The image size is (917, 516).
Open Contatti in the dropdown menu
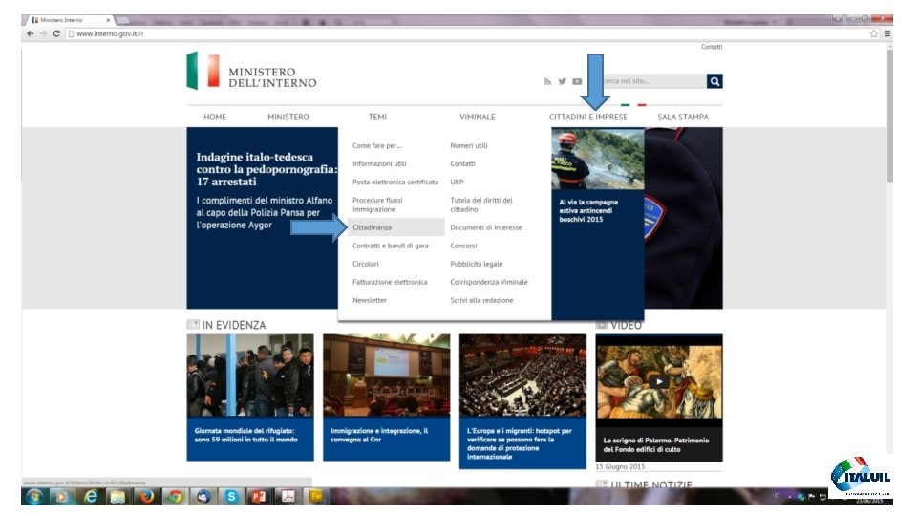462,163
